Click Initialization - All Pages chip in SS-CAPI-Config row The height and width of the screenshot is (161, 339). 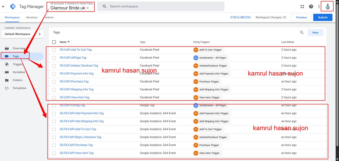(211, 105)
